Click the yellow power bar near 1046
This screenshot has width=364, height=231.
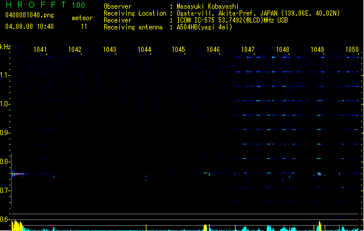(205, 228)
